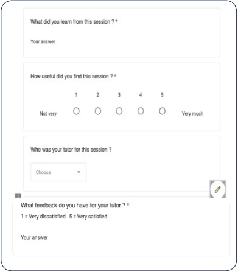238x272 pixels.
Task: Click the number 1 label above the scale
Action: [76, 95]
